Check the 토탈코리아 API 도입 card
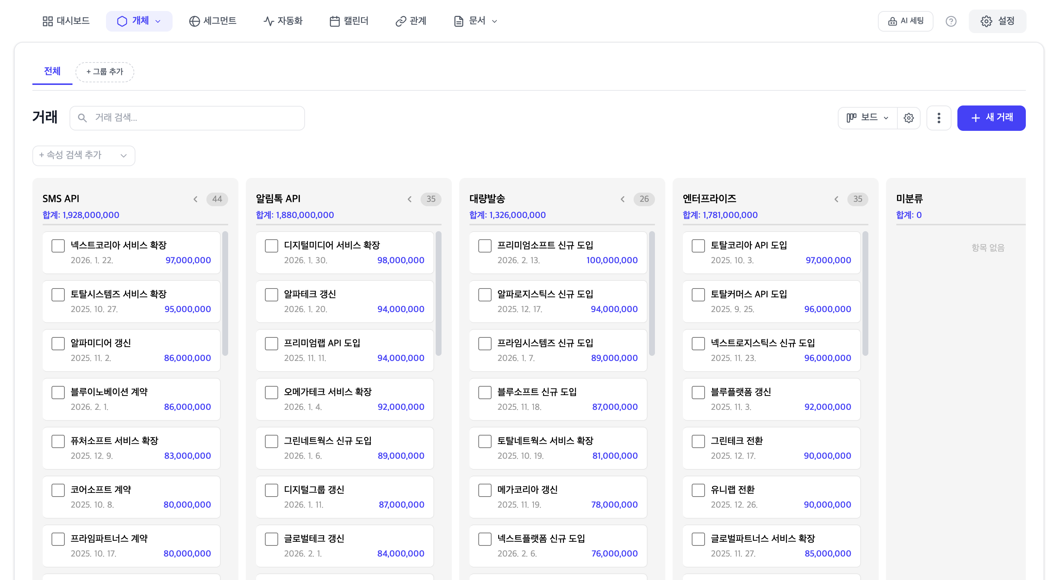Screen dimensions: 1056x580 tap(698, 246)
